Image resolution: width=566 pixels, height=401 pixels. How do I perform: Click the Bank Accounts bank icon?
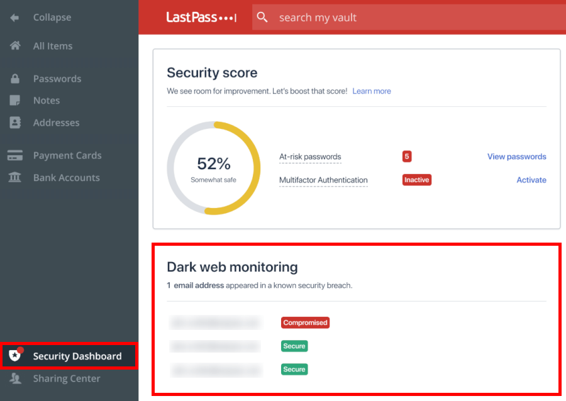pos(14,177)
